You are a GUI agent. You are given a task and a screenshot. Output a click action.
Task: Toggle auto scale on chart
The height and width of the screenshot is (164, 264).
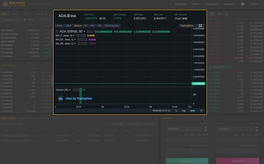[x=192, y=111]
